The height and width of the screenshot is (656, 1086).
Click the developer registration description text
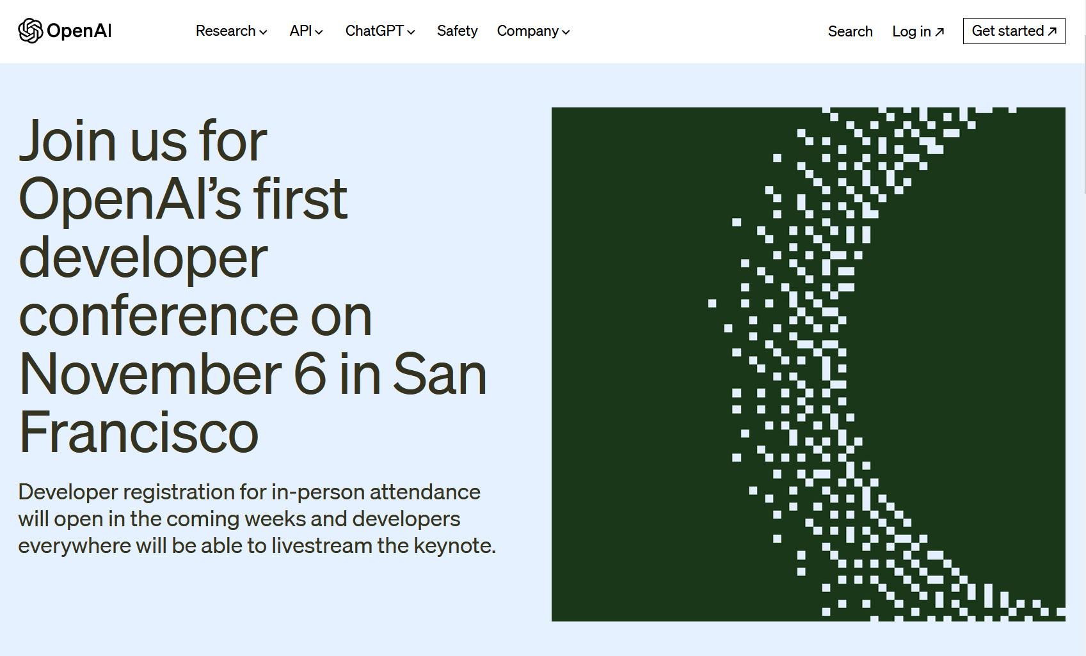tap(257, 519)
